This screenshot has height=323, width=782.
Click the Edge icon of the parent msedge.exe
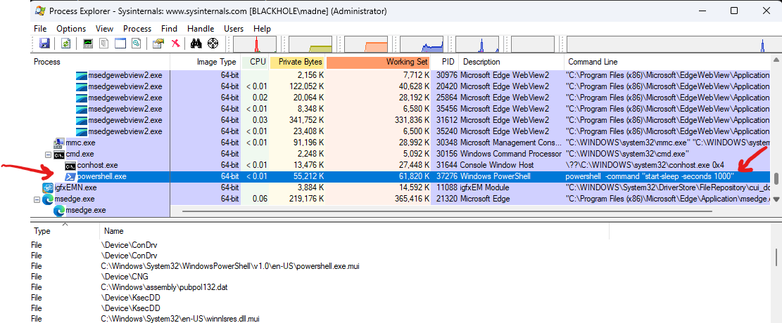coord(48,199)
